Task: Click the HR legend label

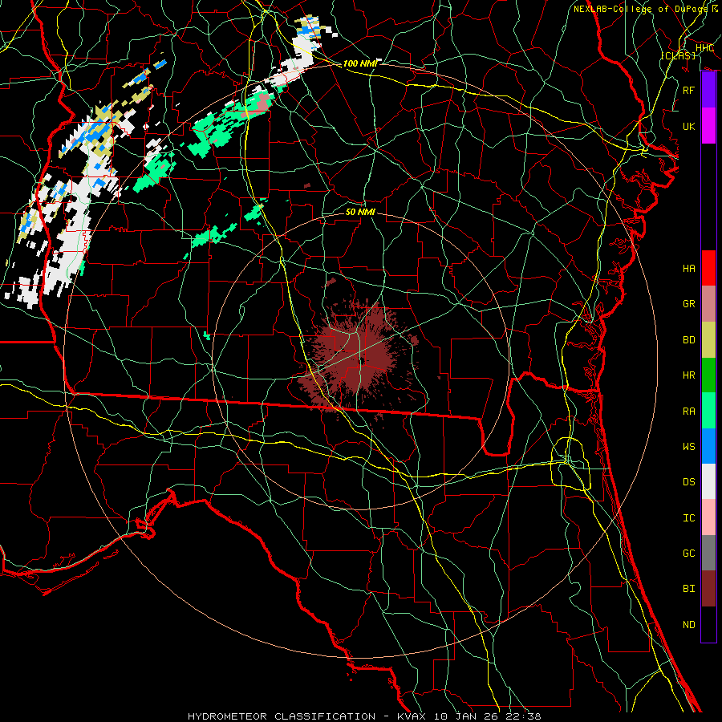Action: point(689,375)
